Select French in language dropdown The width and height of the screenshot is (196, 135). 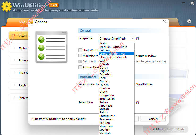click(116, 85)
